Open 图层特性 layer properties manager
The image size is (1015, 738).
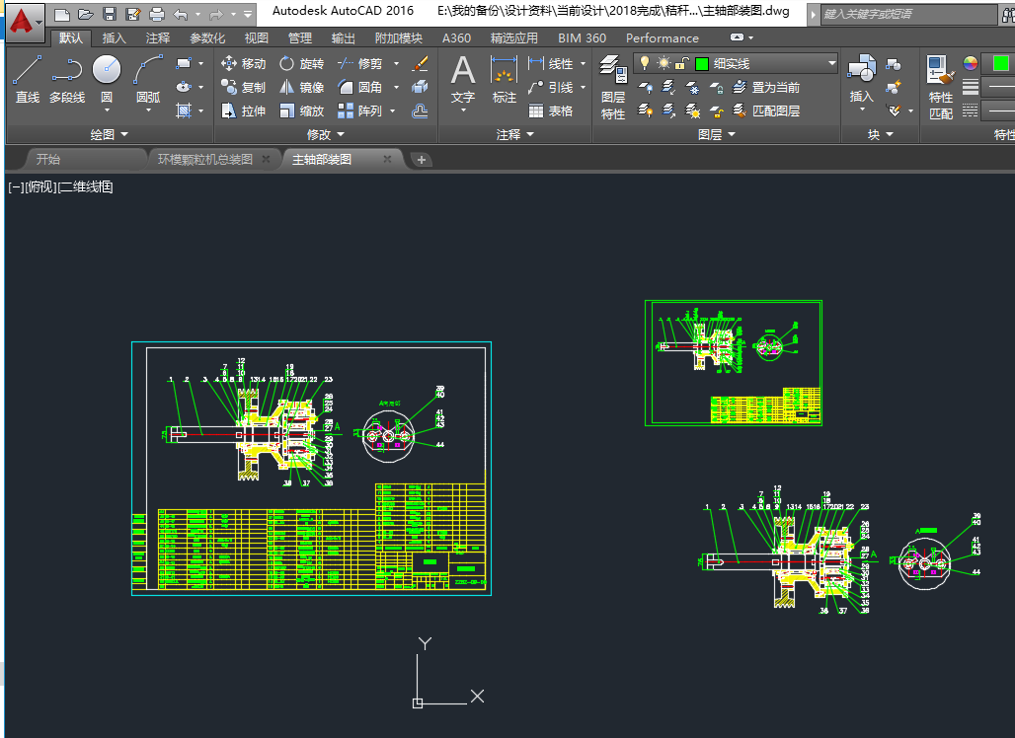click(x=612, y=88)
